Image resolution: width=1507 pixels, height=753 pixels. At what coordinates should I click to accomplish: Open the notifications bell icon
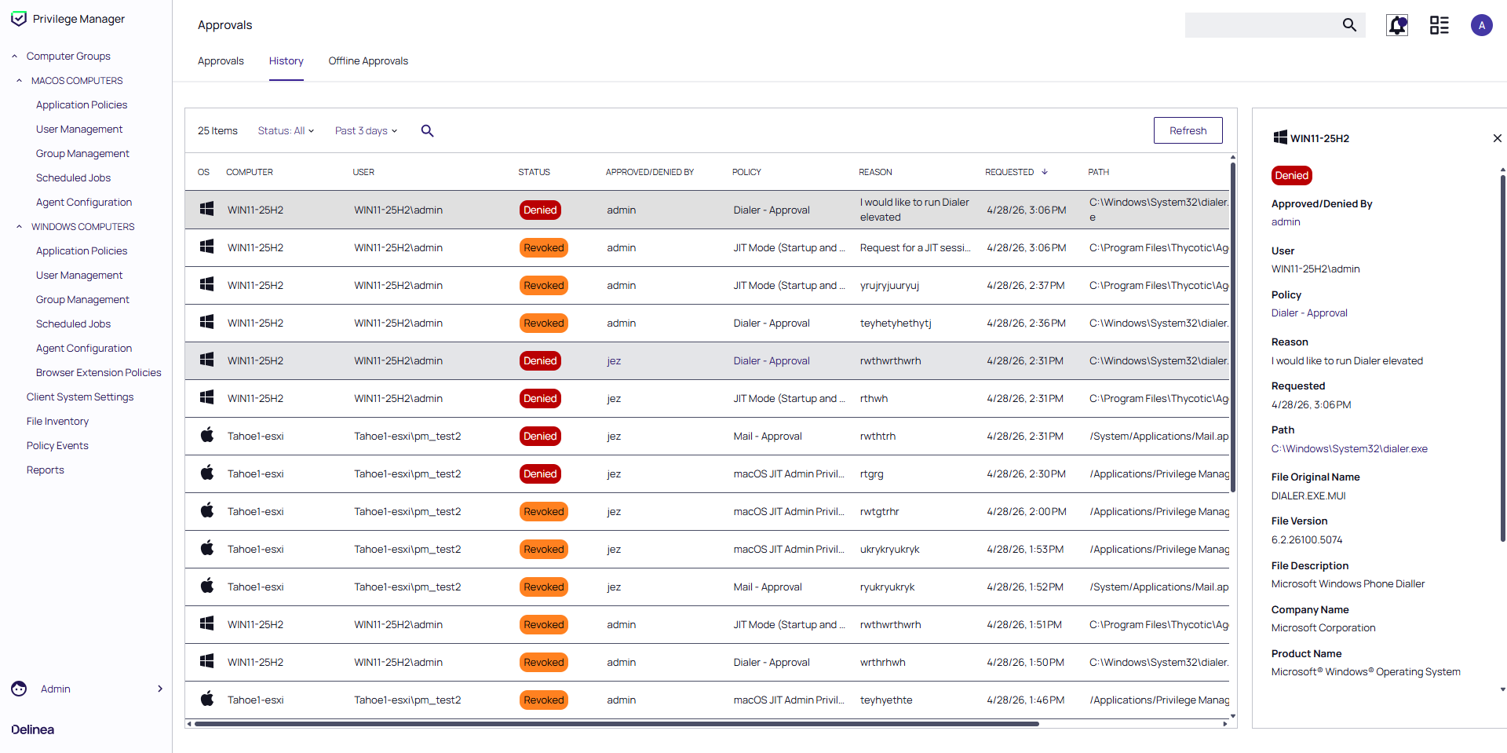coord(1397,25)
